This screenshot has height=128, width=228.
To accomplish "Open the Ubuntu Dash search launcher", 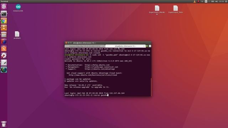I will coord(4,7).
